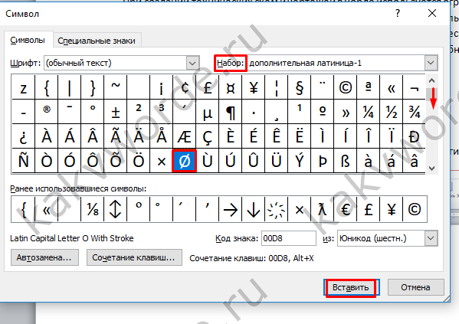Choose the Æ ligature character
459x324 pixels.
[185, 136]
